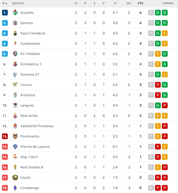Click the Cayón yellow-black club badge
This screenshot has width=178, height=193.
[x=15, y=178]
